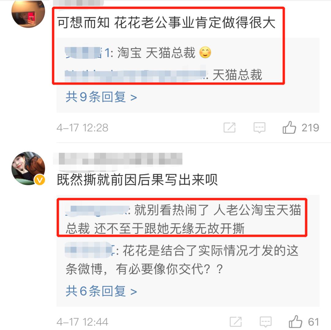Image resolution: width=331 pixels, height=330 pixels.
Task: Open the verified commenter's avatar
Action: coord(28,168)
